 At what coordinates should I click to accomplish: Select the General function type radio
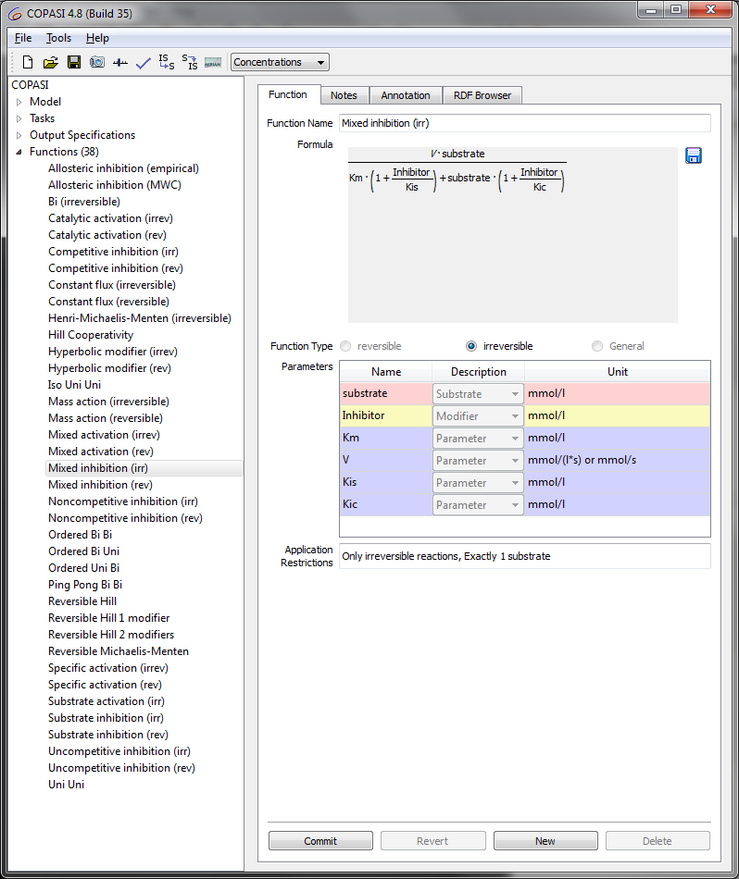click(x=597, y=346)
